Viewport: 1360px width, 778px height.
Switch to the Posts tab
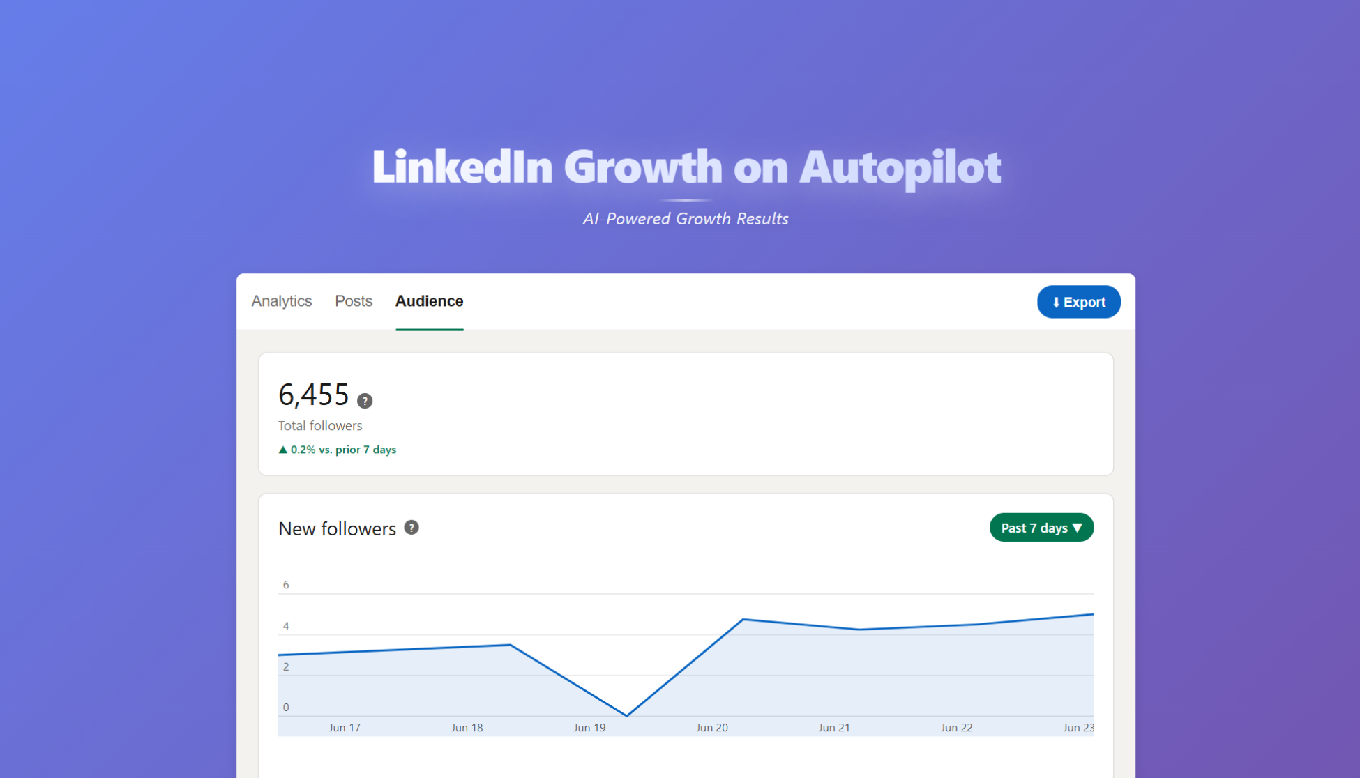[x=354, y=301]
